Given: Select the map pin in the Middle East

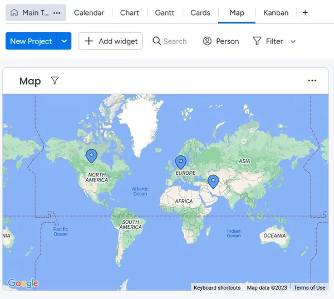Looking at the screenshot, I should pos(213,181).
